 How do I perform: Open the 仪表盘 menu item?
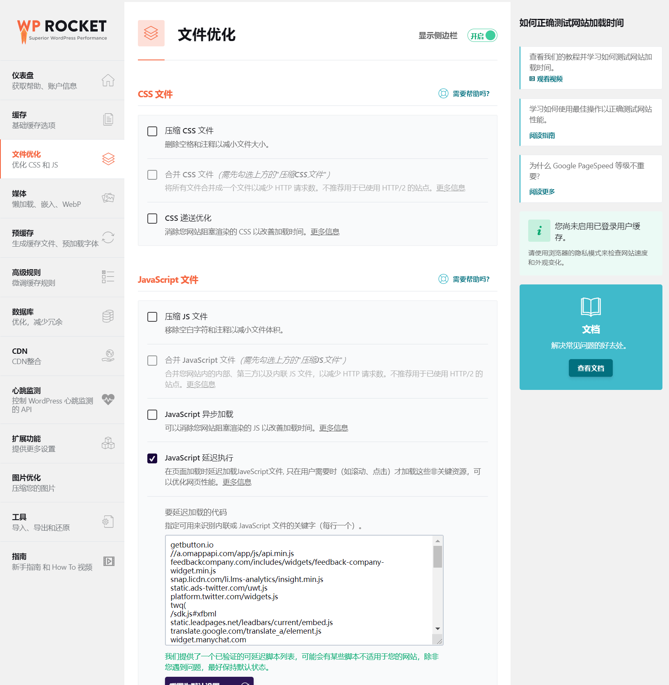[62, 80]
